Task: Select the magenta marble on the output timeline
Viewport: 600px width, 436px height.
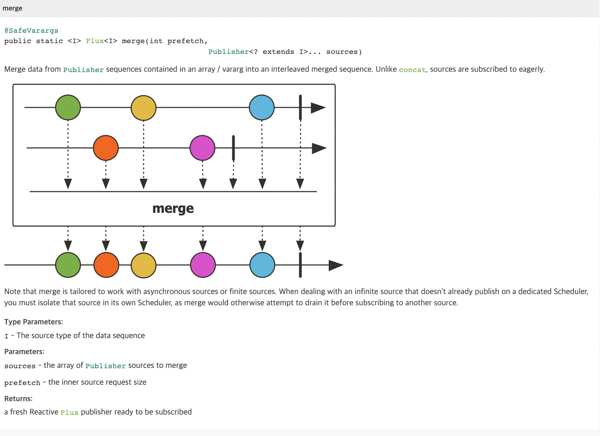Action: coord(203,265)
